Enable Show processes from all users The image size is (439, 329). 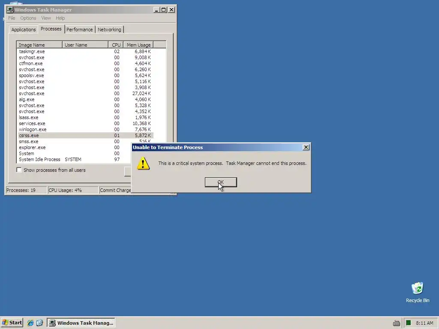[19, 170]
